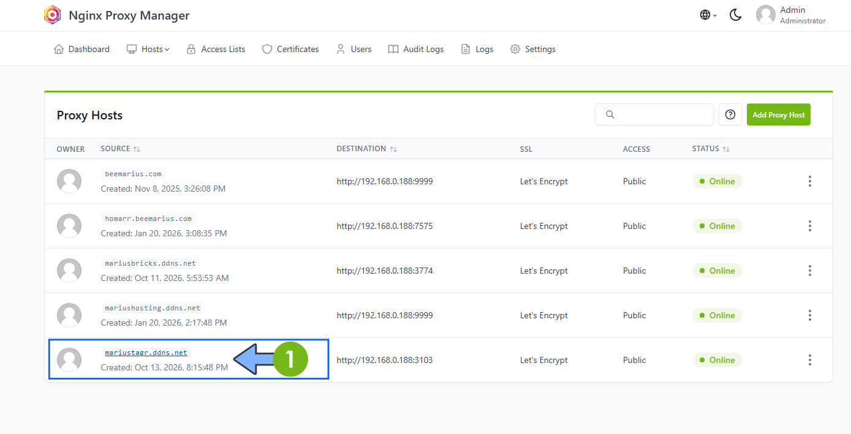Click Online status of mariushosting.ddns.net row
851x434 pixels.
717,315
